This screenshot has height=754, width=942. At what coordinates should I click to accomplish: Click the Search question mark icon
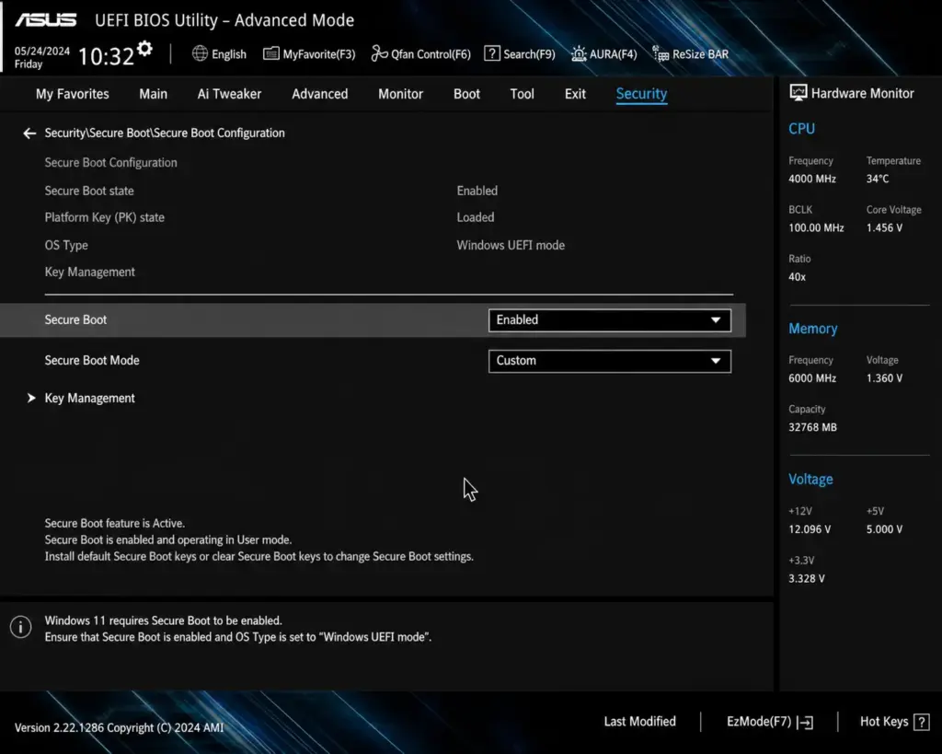(491, 53)
